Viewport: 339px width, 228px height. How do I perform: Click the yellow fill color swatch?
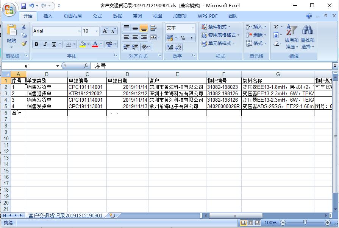tap(83, 44)
